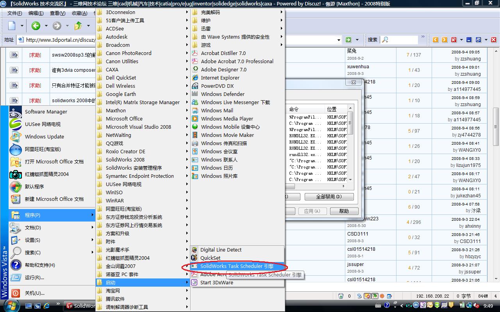The image size is (500, 312).
Task: Choose Start 3DxWare in the 启动 submenu
Action: [237, 282]
